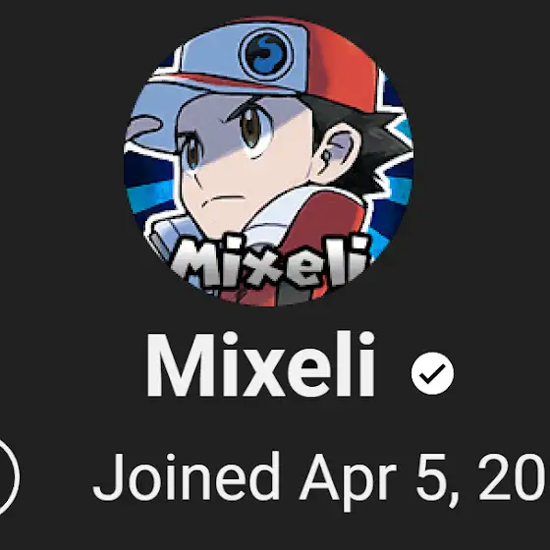Click the character's brown eye in avatar
This screenshot has width=550, height=550.
pyautogui.click(x=251, y=129)
